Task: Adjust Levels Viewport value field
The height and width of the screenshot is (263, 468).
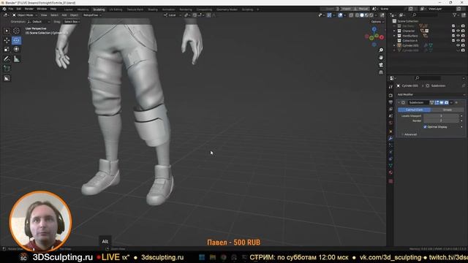Action: pos(441,115)
